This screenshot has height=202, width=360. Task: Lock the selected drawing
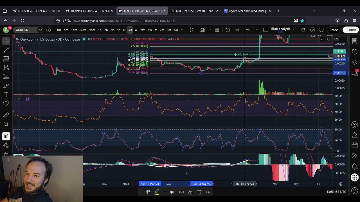point(190,192)
